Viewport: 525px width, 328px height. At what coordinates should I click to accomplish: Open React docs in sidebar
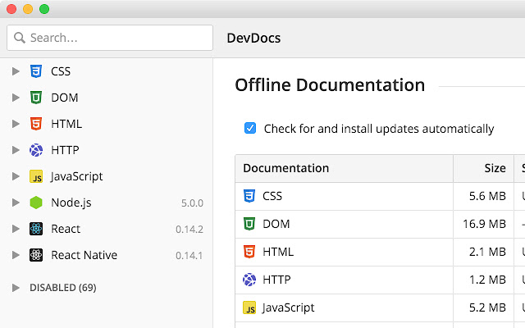pos(66,229)
